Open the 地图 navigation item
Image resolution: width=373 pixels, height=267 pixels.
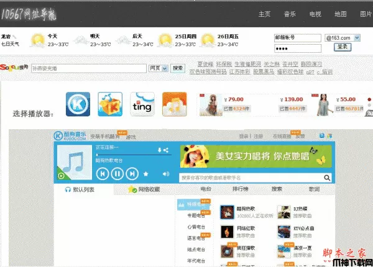341,14
